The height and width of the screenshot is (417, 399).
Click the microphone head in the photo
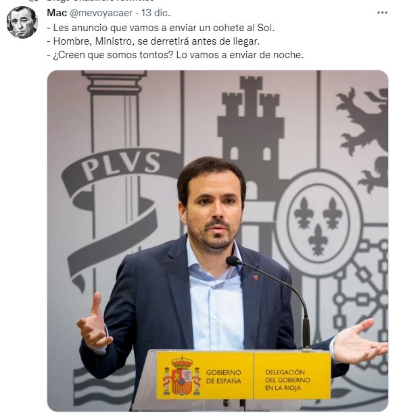click(233, 261)
